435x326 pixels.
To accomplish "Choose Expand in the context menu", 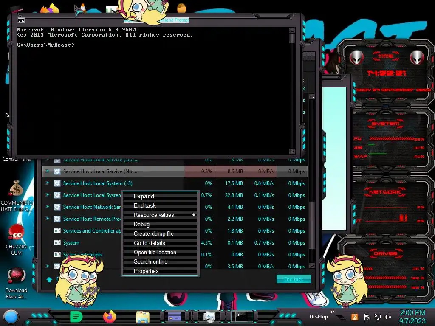I will coord(144,196).
